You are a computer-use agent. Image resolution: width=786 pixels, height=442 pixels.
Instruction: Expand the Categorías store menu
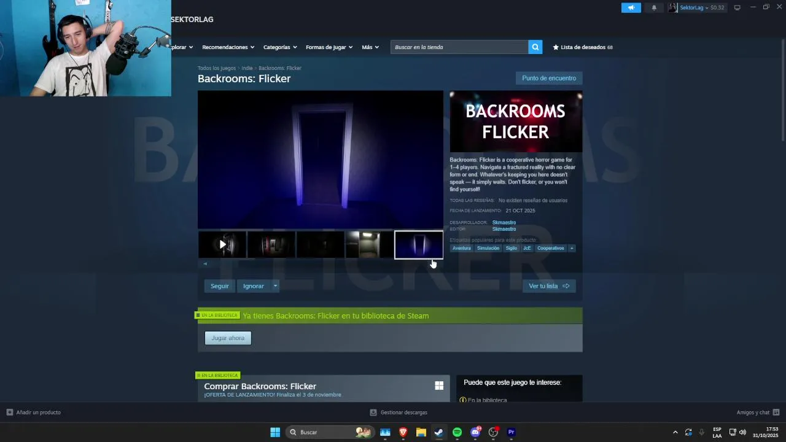tap(280, 47)
